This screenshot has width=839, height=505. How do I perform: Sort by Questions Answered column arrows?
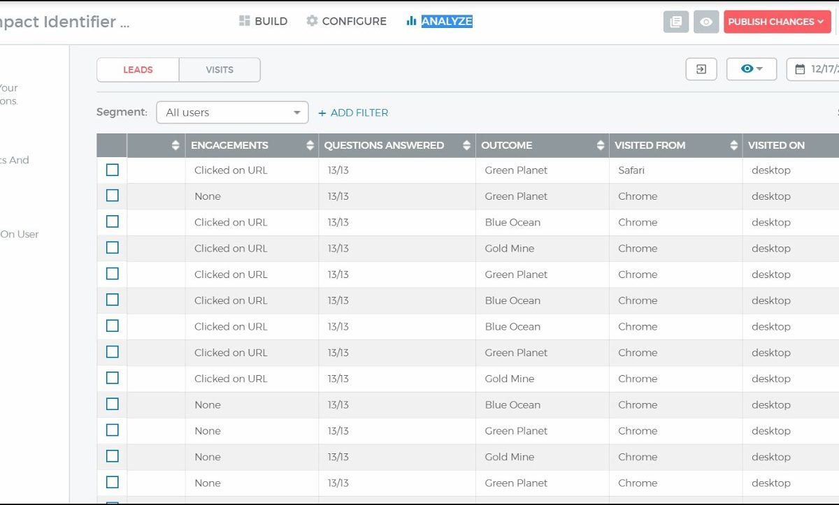pos(466,145)
